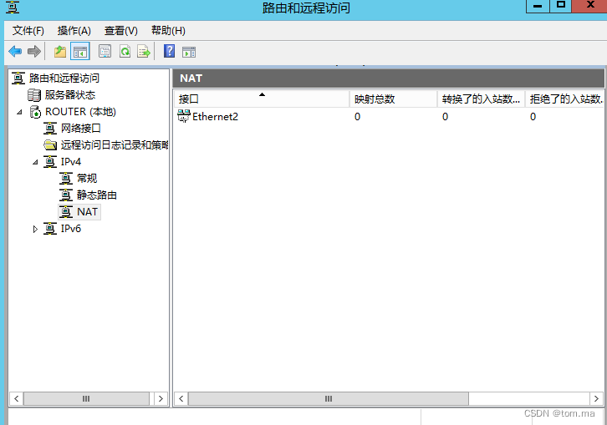Image resolution: width=607 pixels, height=425 pixels.
Task: Open the 文件(F) menu
Action: pyautogui.click(x=28, y=31)
